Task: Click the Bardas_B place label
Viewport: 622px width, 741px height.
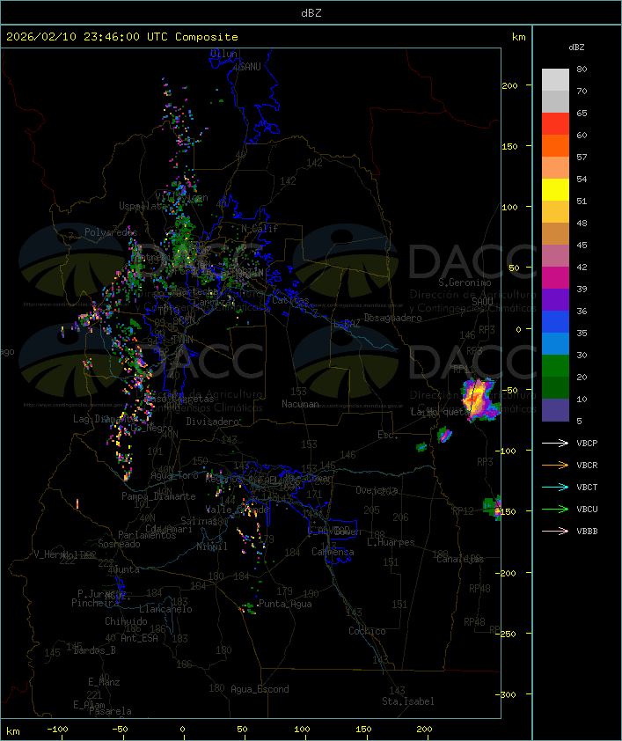Action: click(x=94, y=650)
